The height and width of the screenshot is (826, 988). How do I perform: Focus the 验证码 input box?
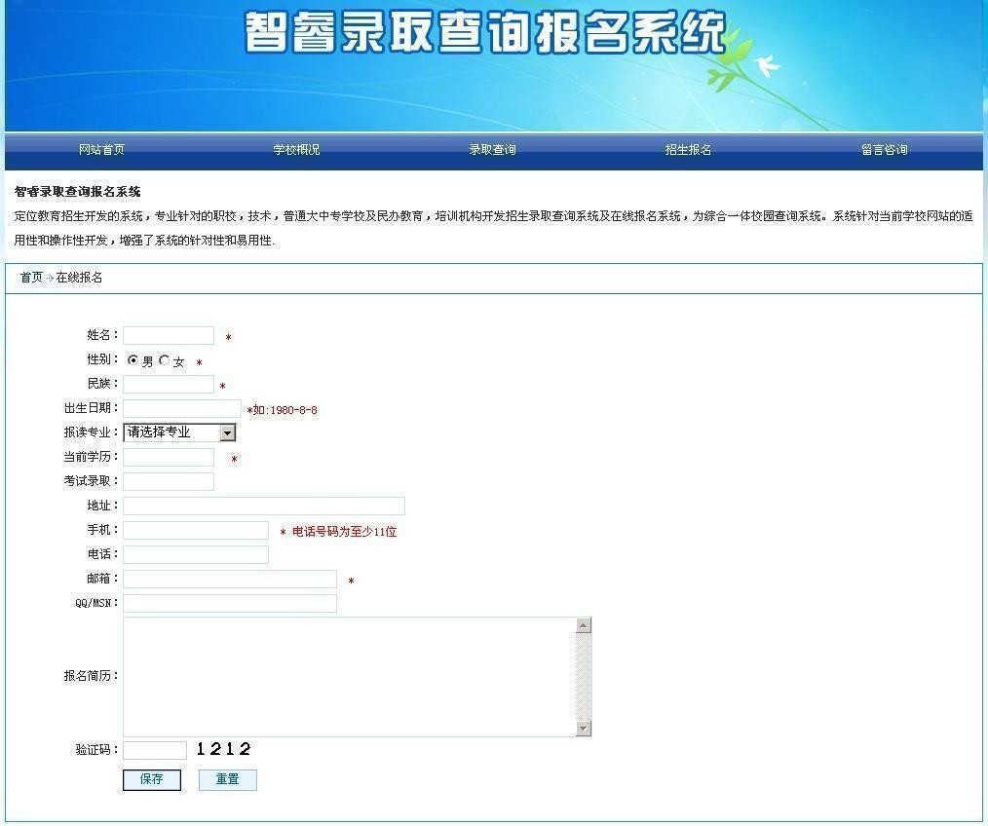click(155, 750)
